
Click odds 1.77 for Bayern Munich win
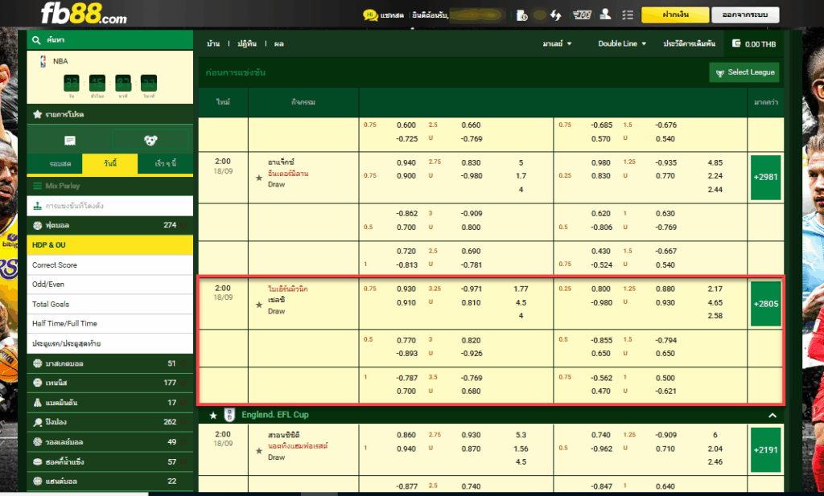click(521, 289)
